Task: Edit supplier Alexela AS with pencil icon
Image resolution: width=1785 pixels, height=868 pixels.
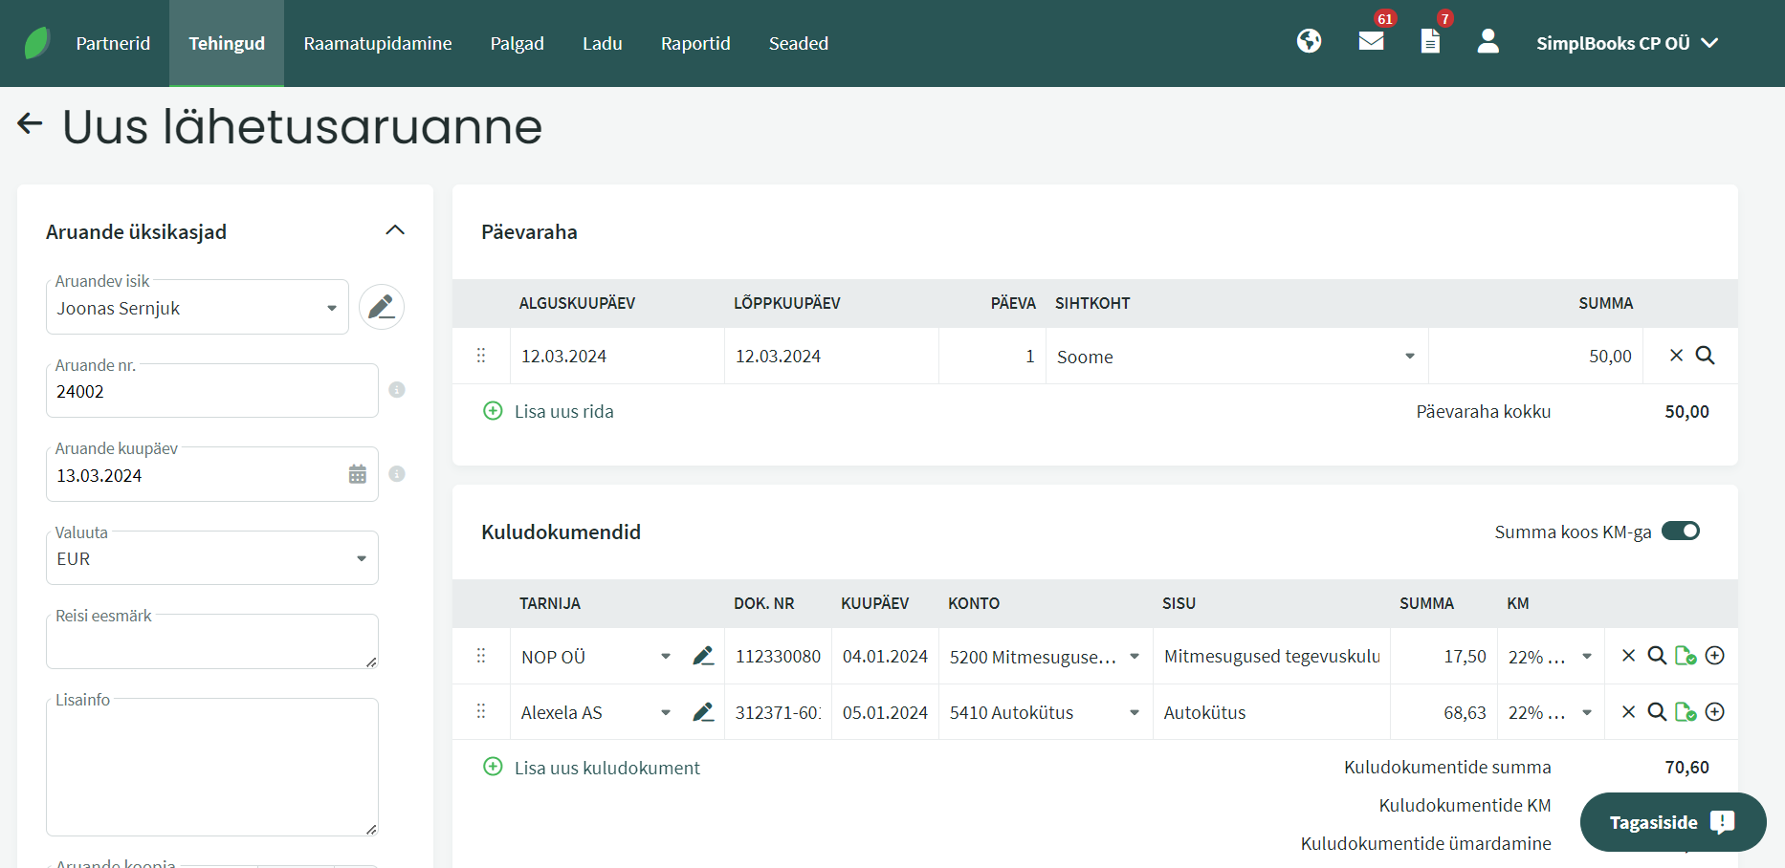Action: point(703,712)
